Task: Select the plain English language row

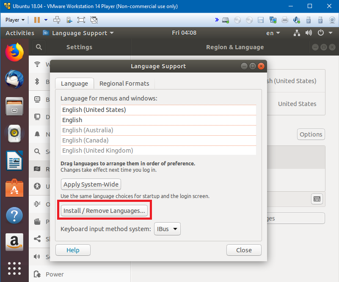Action: pyautogui.click(x=158, y=120)
